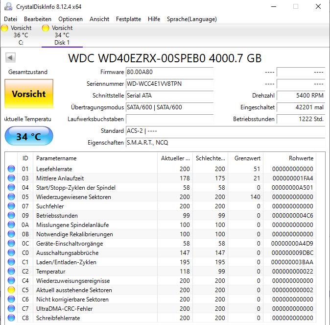The width and height of the screenshot is (330, 325).
Task: Click the disk title WDC WD40EZRX-00SPEB0
Action: coord(165,58)
